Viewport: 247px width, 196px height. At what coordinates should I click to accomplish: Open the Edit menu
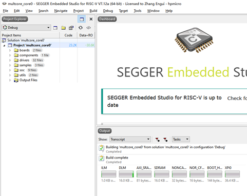tap(17, 11)
